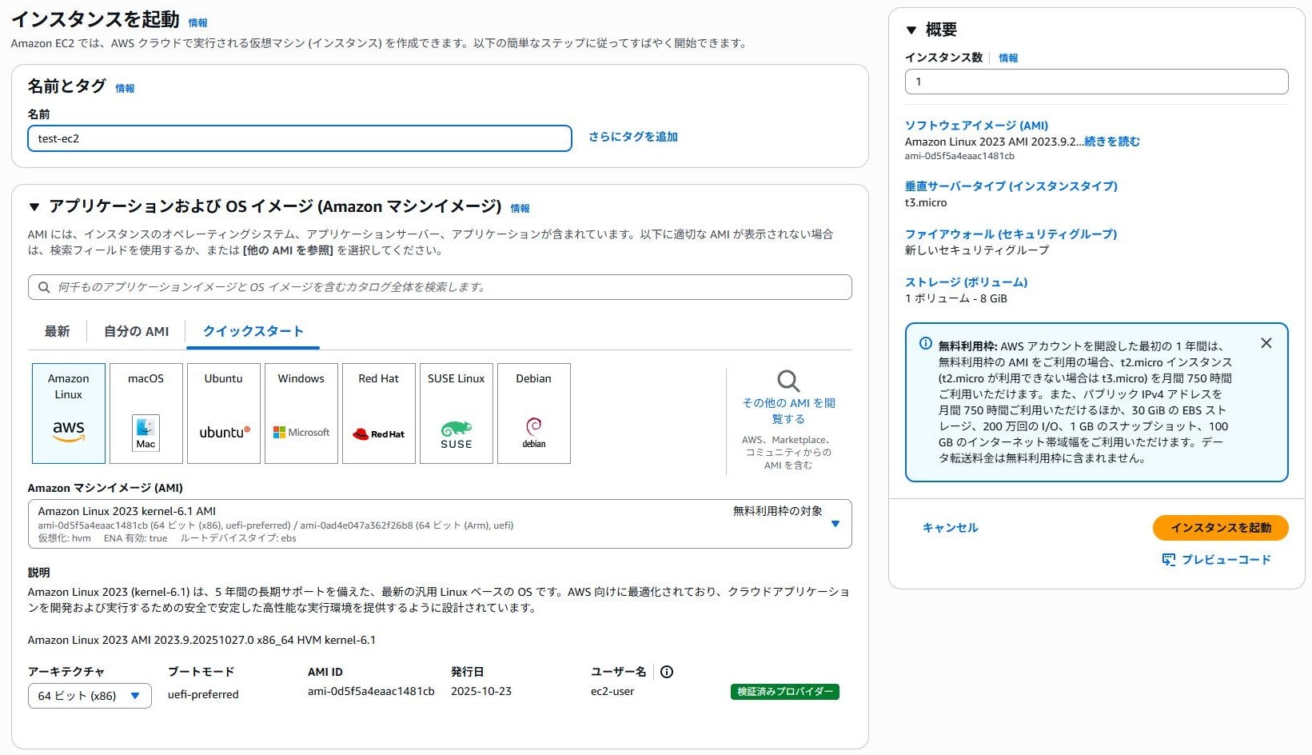Click the プレビューコード link
This screenshot has height=755, width=1312.
1226,560
